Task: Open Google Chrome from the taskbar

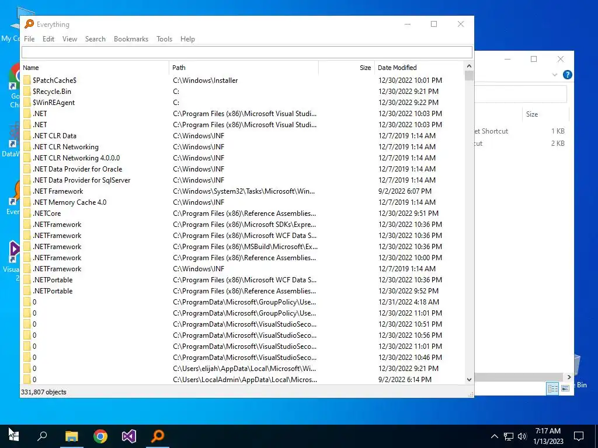Action: 100,436
